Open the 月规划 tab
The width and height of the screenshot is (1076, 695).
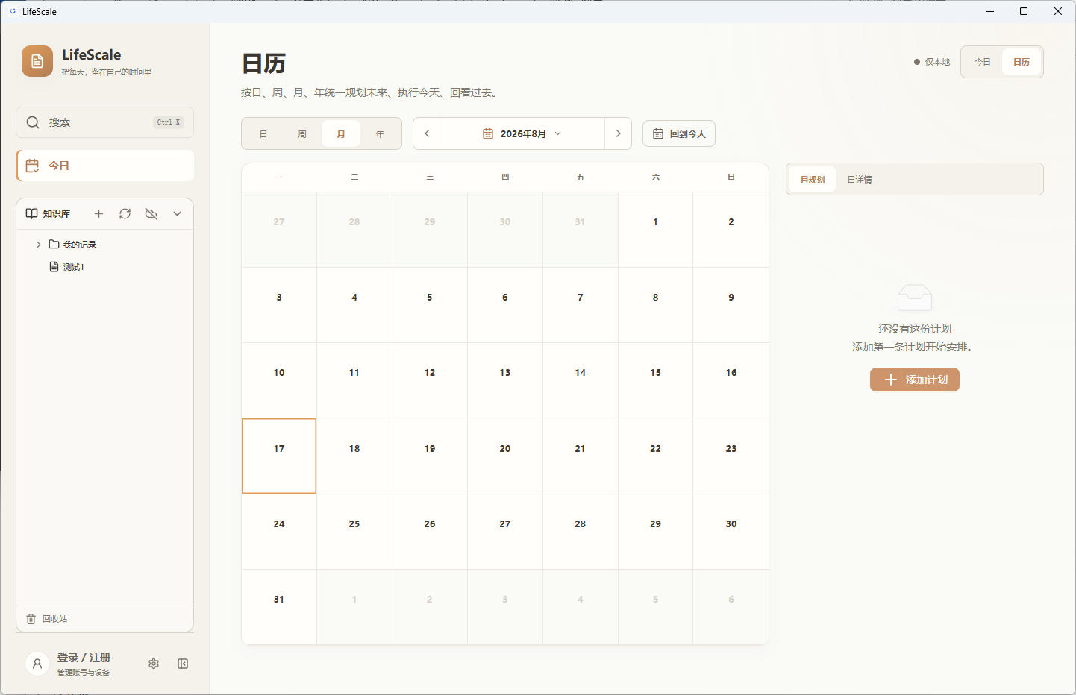(813, 180)
